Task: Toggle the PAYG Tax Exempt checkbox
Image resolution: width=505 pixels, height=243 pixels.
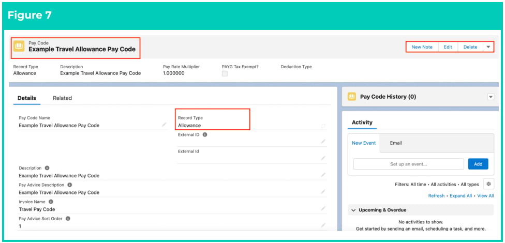Action: (x=225, y=73)
